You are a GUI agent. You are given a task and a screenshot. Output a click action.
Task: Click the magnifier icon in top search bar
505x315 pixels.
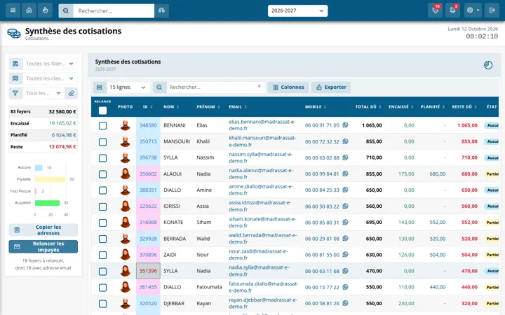(66, 10)
